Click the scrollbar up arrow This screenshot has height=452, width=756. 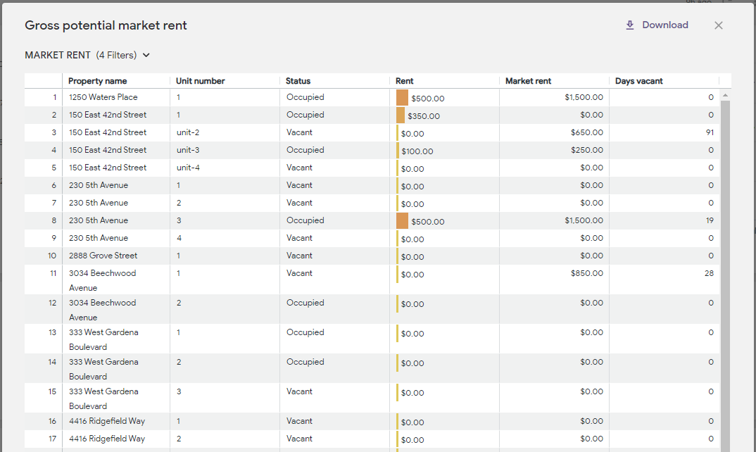pyautogui.click(x=725, y=96)
